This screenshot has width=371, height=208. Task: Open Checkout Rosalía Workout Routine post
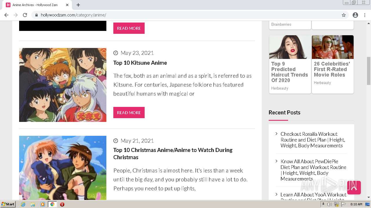[x=313, y=140]
